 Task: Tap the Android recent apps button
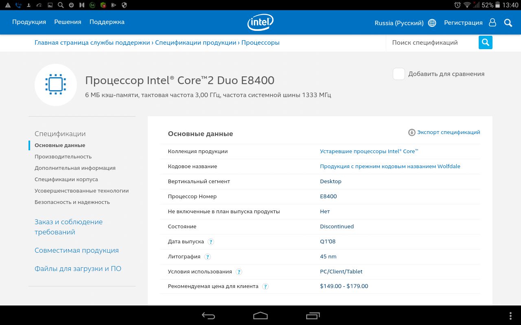point(313,316)
